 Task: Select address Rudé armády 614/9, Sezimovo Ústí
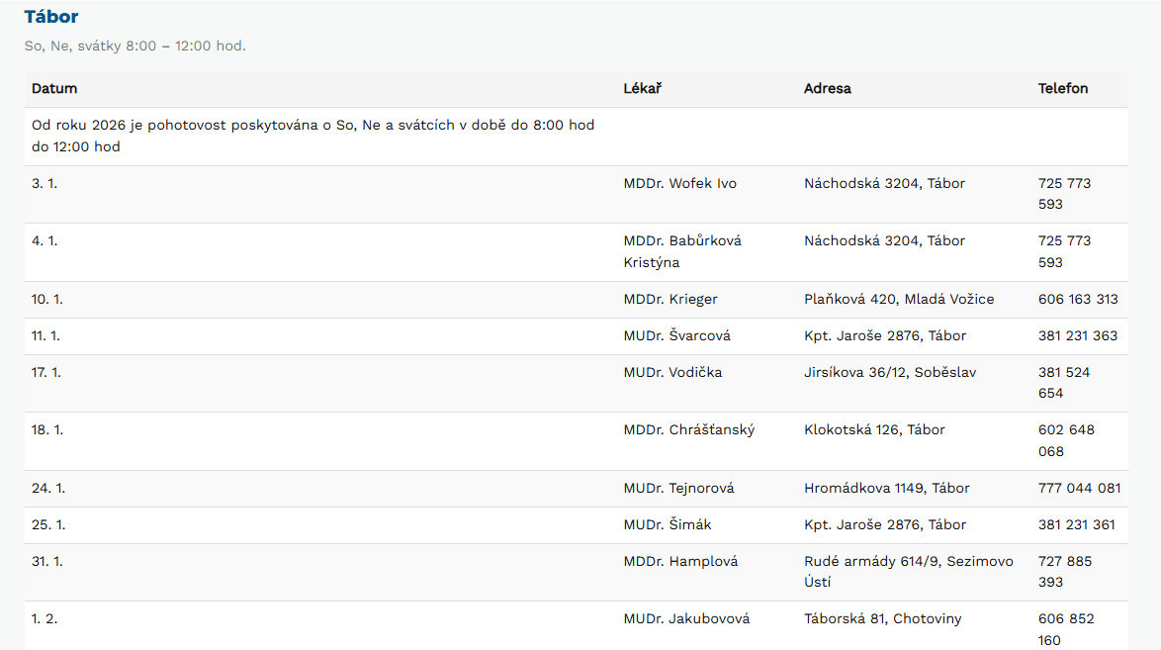click(x=908, y=571)
